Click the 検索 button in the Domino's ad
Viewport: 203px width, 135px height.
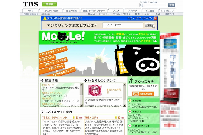(149, 25)
